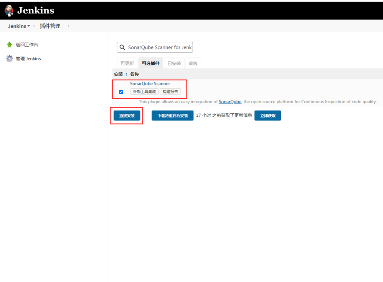Click the search magnifier icon
This screenshot has width=383, height=282.
coord(122,47)
